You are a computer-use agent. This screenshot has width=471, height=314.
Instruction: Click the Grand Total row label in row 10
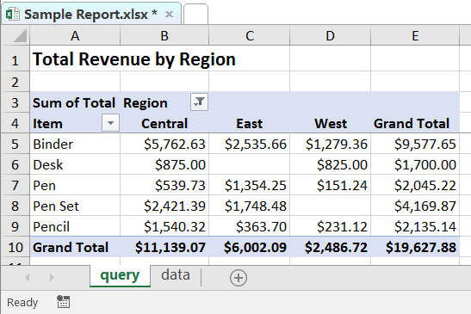75,247
